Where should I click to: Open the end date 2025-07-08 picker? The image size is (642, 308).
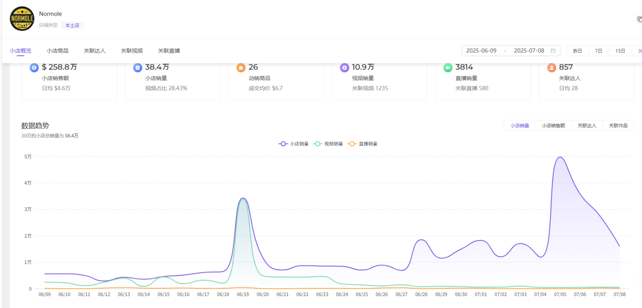click(529, 51)
